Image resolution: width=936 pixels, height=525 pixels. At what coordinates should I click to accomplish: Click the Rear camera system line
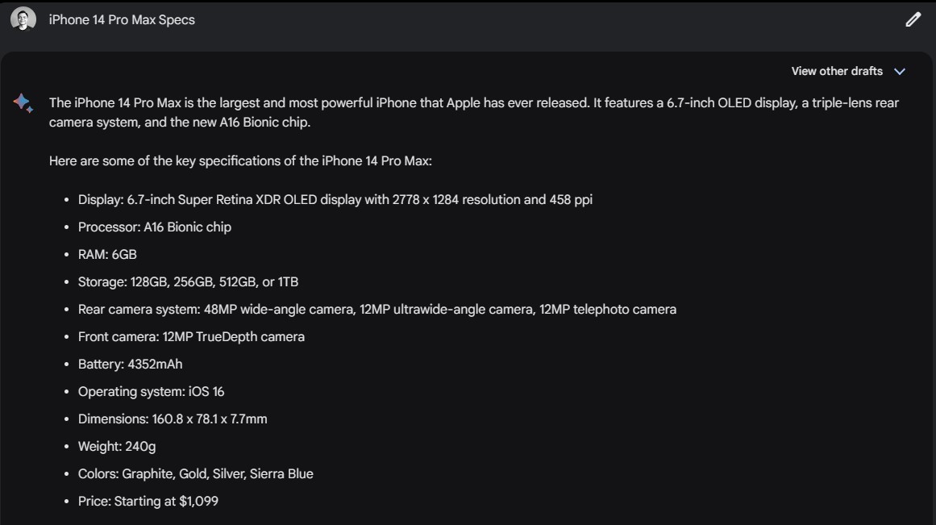377,310
